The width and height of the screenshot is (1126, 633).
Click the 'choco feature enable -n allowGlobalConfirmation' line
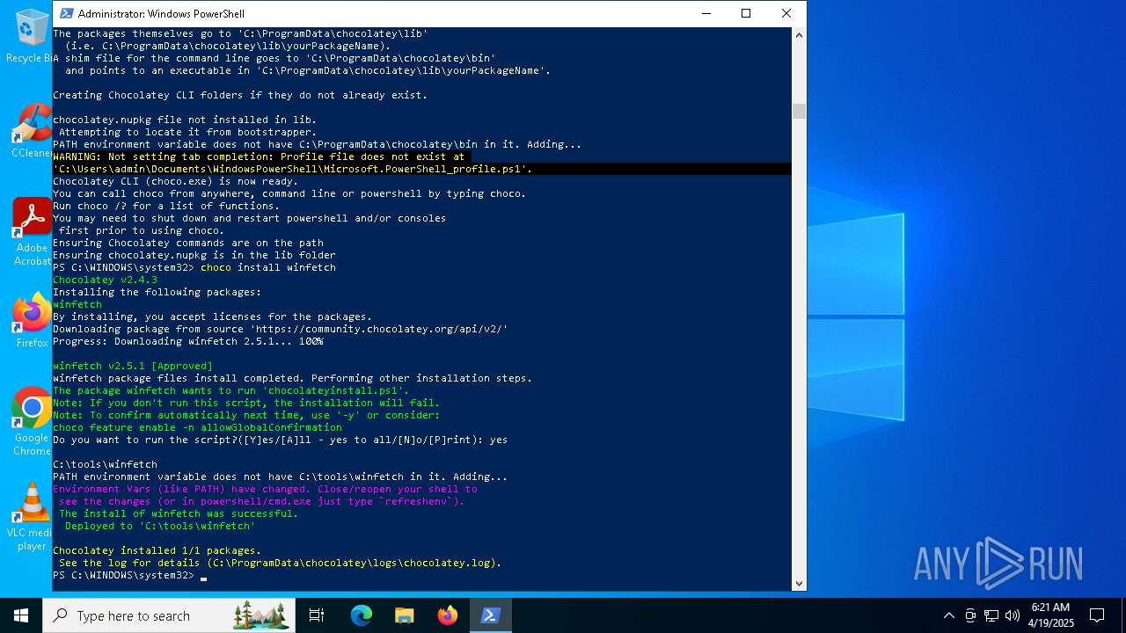(197, 427)
